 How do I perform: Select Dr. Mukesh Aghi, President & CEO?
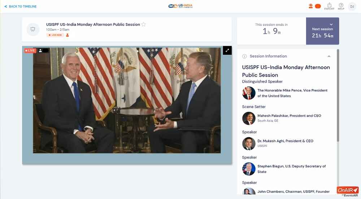[285, 141]
